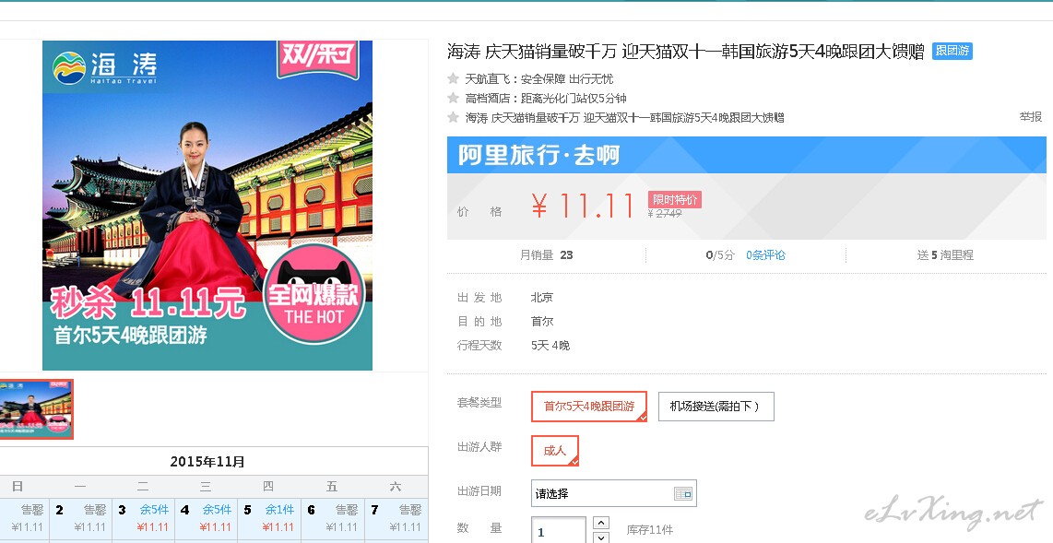Click the main product image
The image size is (1053, 543).
207,206
